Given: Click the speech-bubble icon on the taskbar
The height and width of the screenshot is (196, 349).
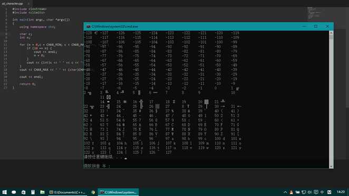Looking at the screenshot, I should click(14, 192).
